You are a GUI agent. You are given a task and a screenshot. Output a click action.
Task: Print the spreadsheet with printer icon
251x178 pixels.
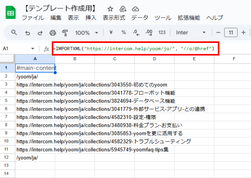(x=53, y=32)
